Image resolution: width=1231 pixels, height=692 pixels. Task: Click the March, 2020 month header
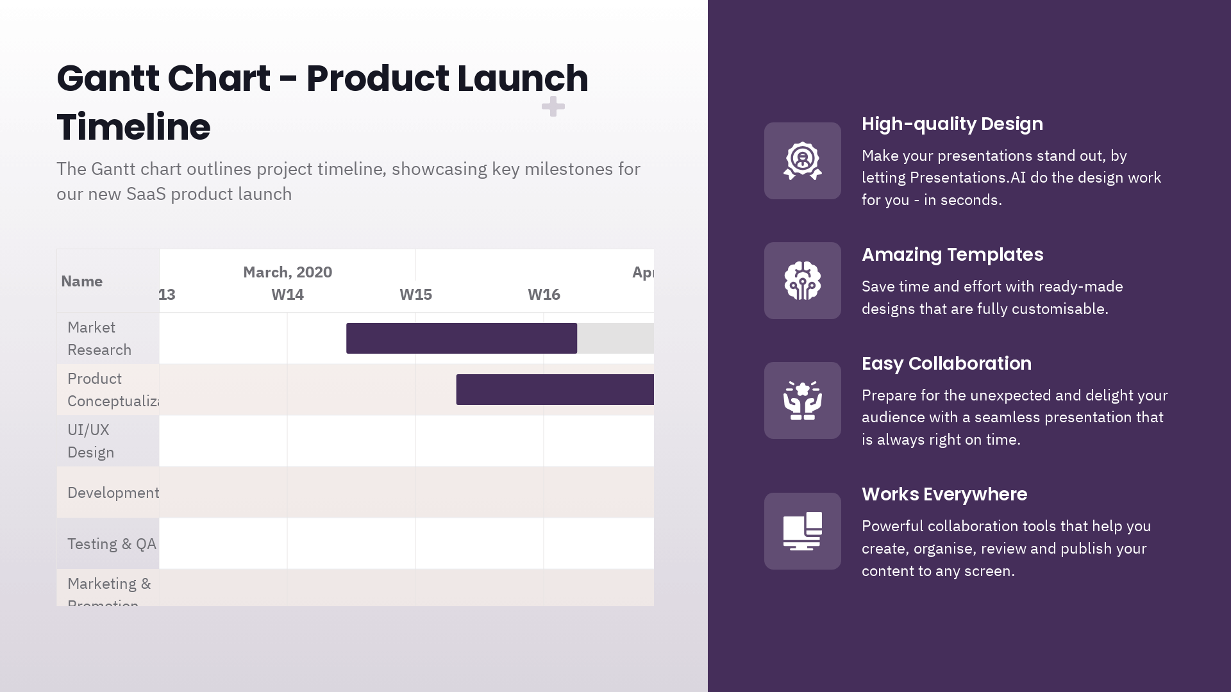(x=287, y=272)
